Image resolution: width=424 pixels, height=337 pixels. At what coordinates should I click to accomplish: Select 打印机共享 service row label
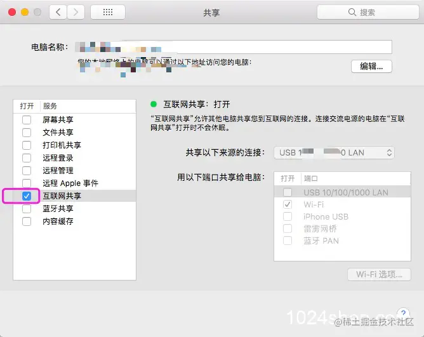62,145
